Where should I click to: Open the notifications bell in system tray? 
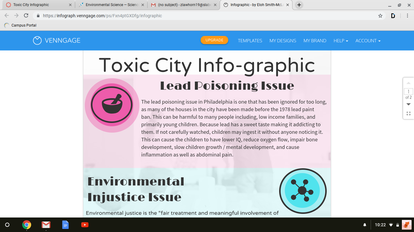[365, 225]
